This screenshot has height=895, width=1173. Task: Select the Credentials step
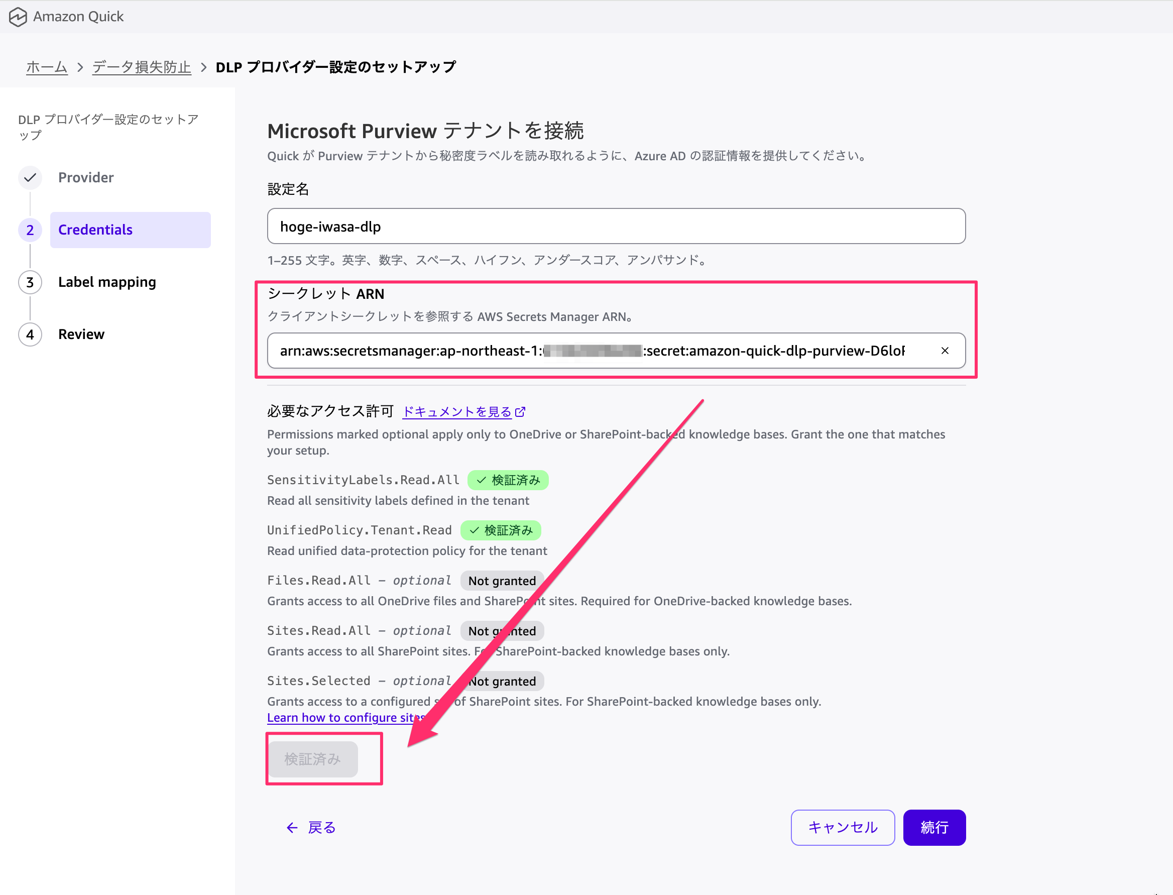point(130,230)
